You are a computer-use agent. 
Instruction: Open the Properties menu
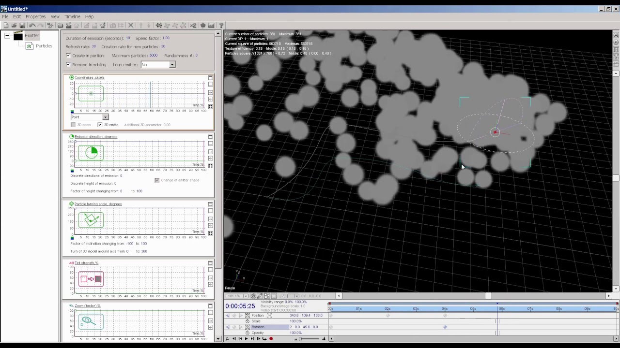(35, 16)
